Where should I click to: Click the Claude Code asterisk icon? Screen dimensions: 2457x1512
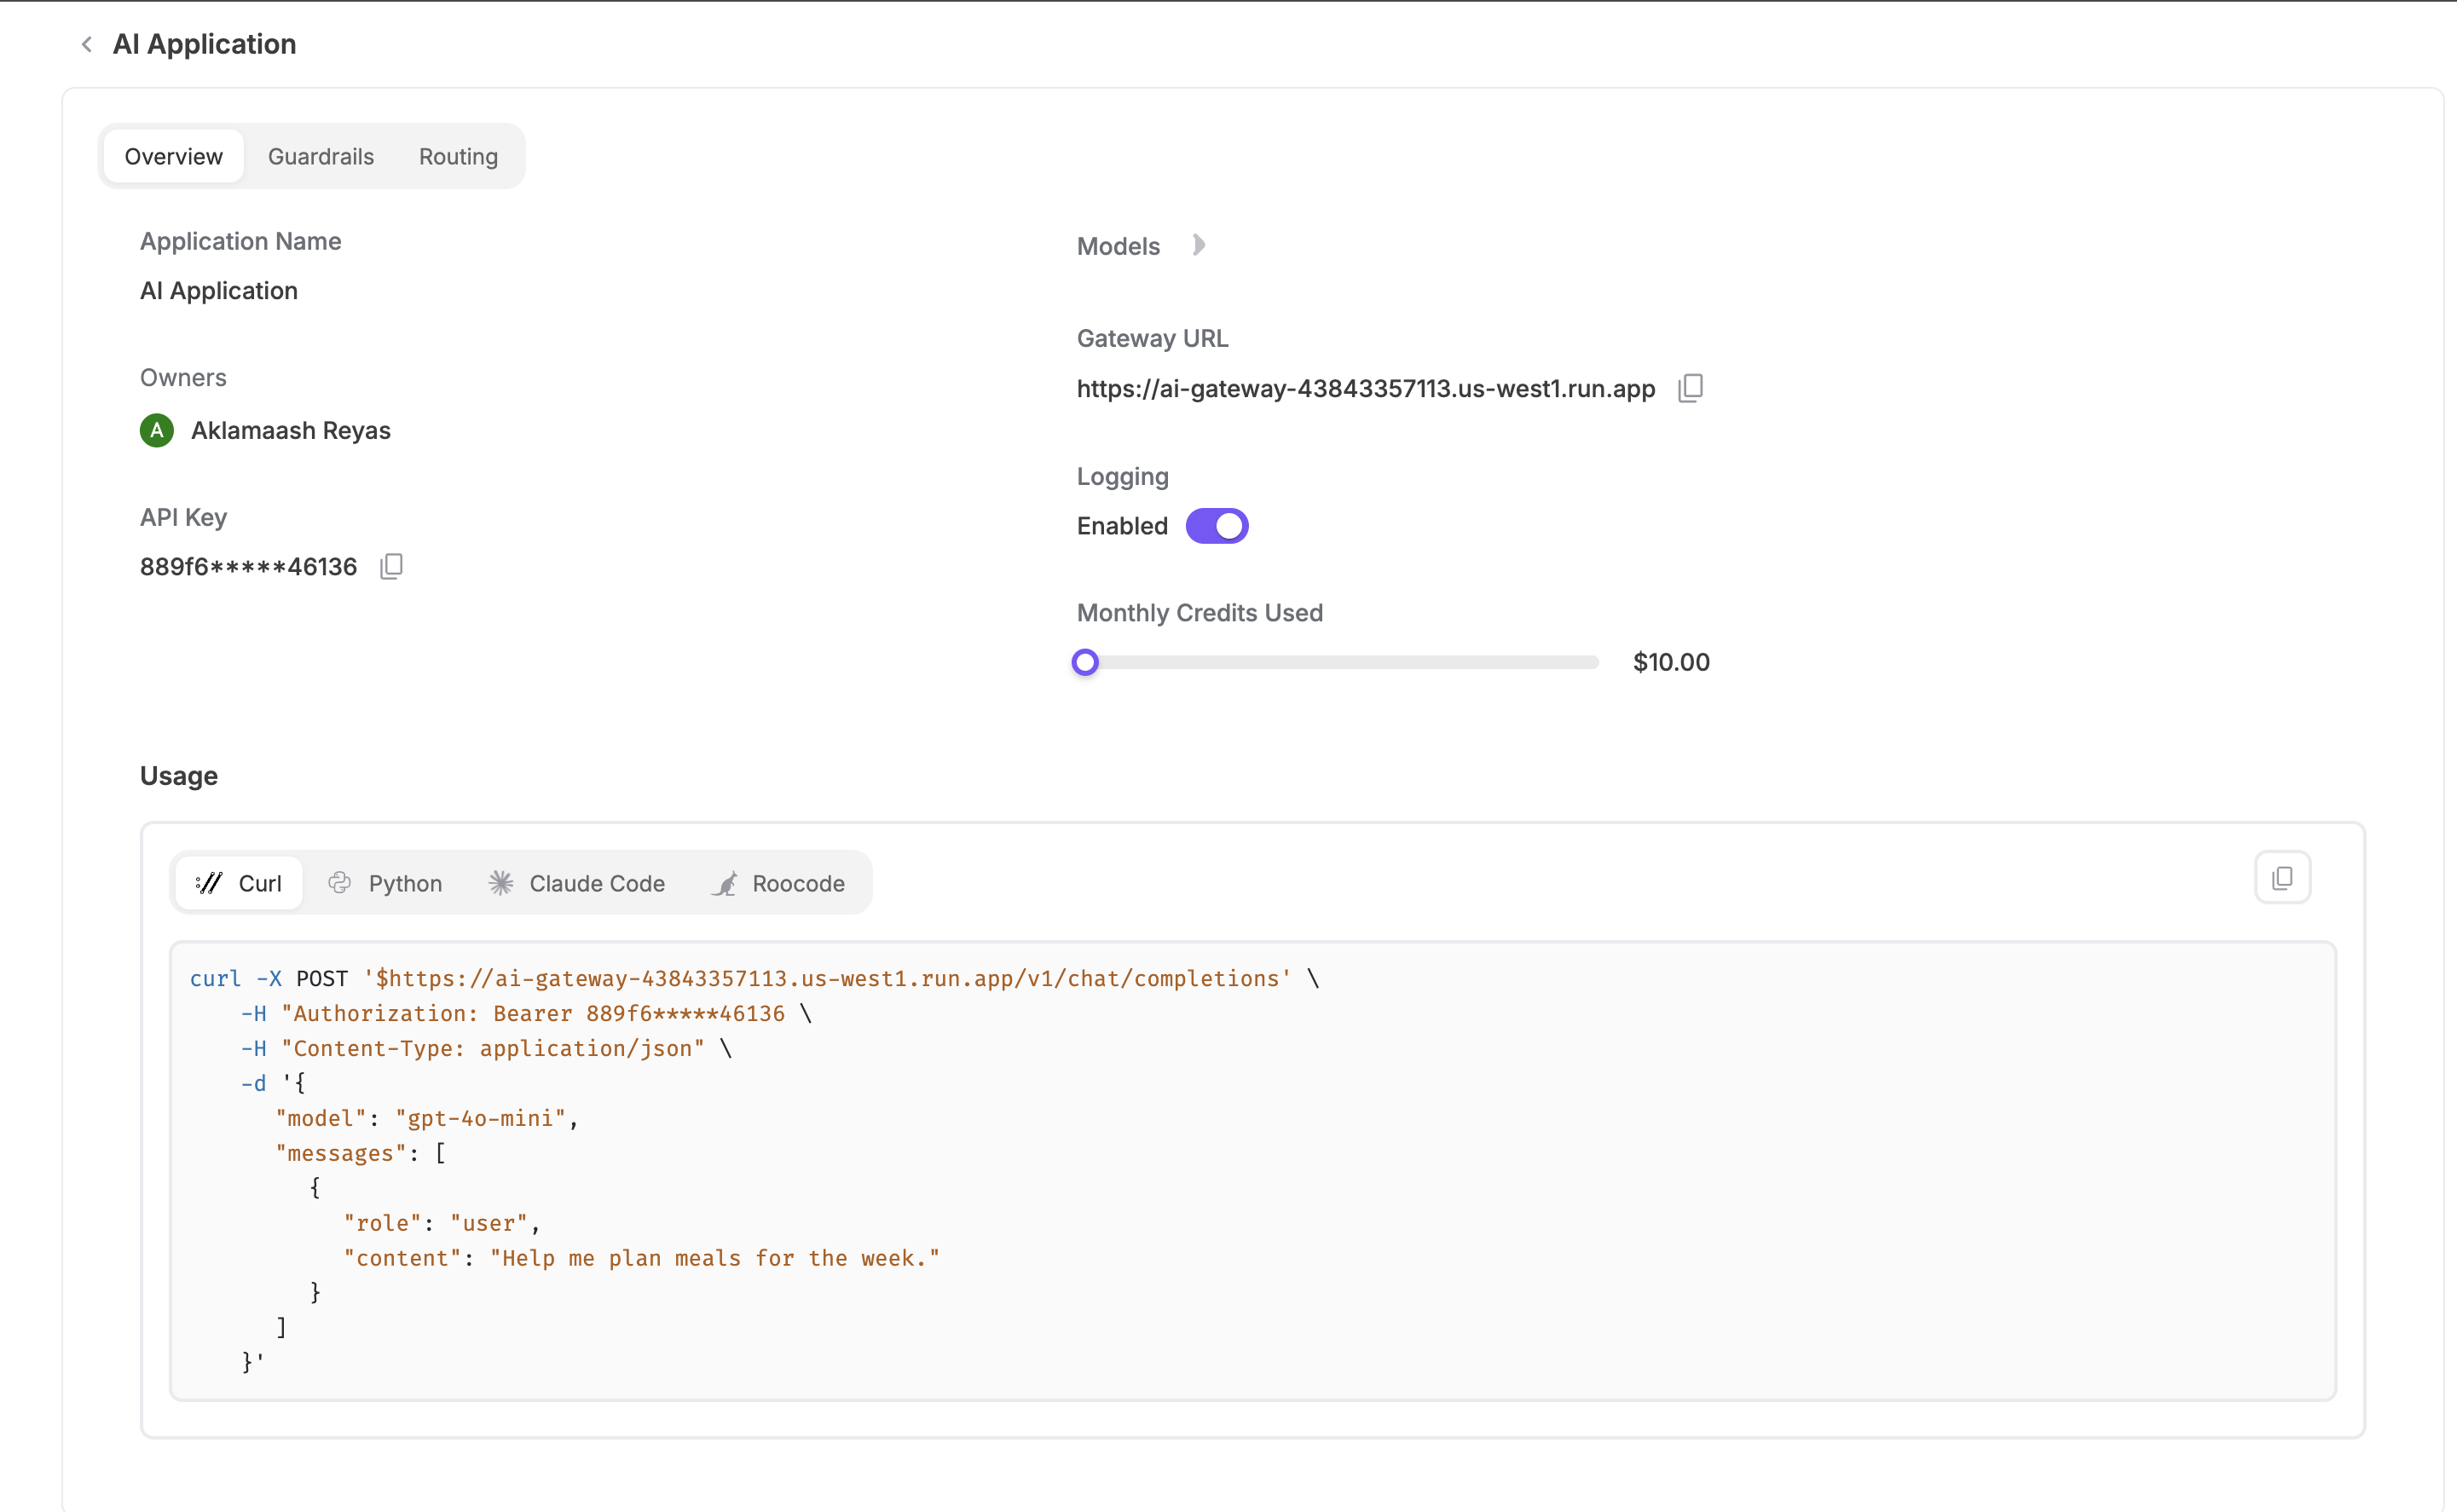[x=501, y=883]
